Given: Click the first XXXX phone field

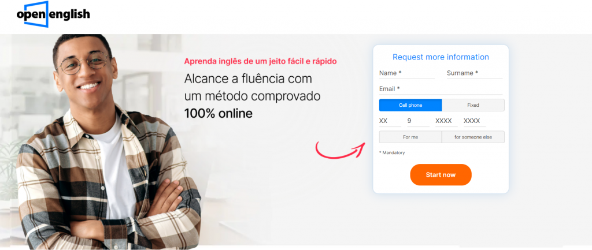Looking at the screenshot, I should point(446,121).
